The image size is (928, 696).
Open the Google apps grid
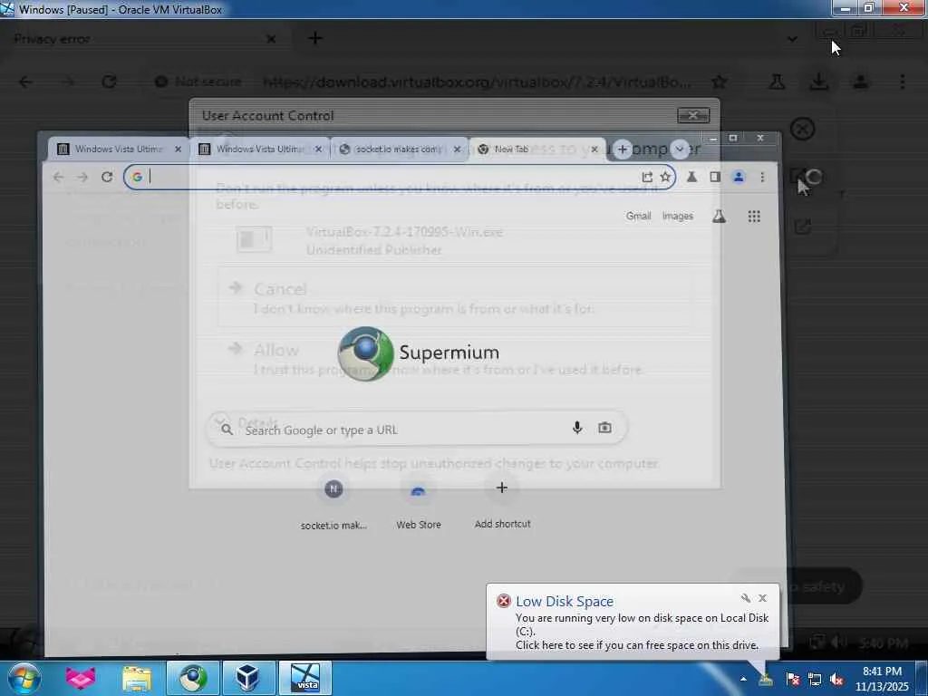(x=754, y=217)
